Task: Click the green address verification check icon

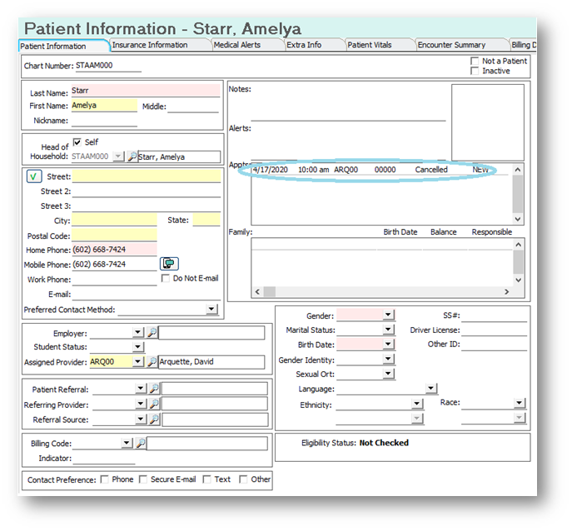Action: point(34,176)
